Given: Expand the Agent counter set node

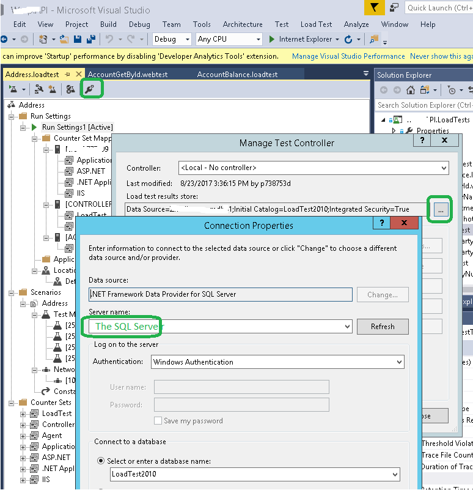Looking at the screenshot, I should [x=23, y=436].
